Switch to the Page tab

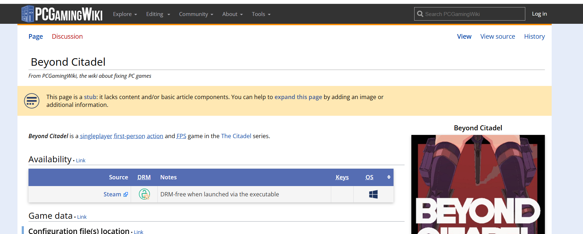pyautogui.click(x=36, y=37)
